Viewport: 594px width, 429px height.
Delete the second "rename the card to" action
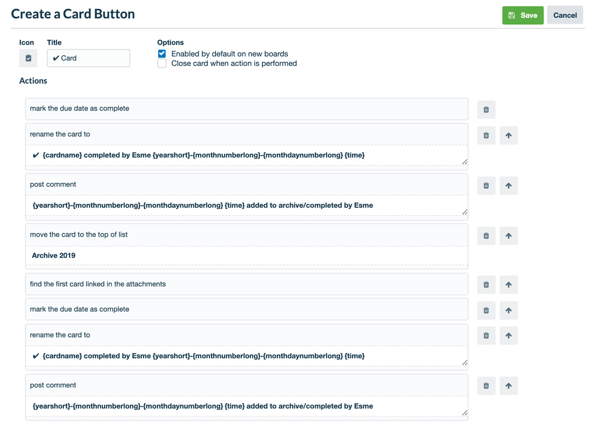point(486,335)
